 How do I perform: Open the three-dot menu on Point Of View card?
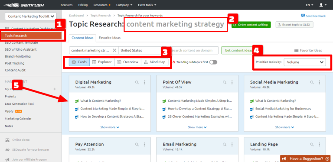point(232,82)
